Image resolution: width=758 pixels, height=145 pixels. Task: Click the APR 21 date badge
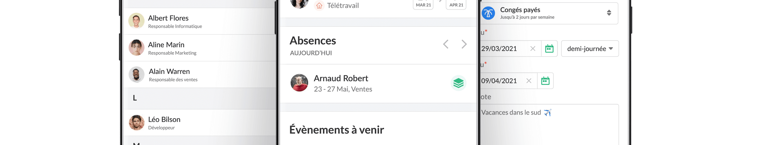coord(456,4)
